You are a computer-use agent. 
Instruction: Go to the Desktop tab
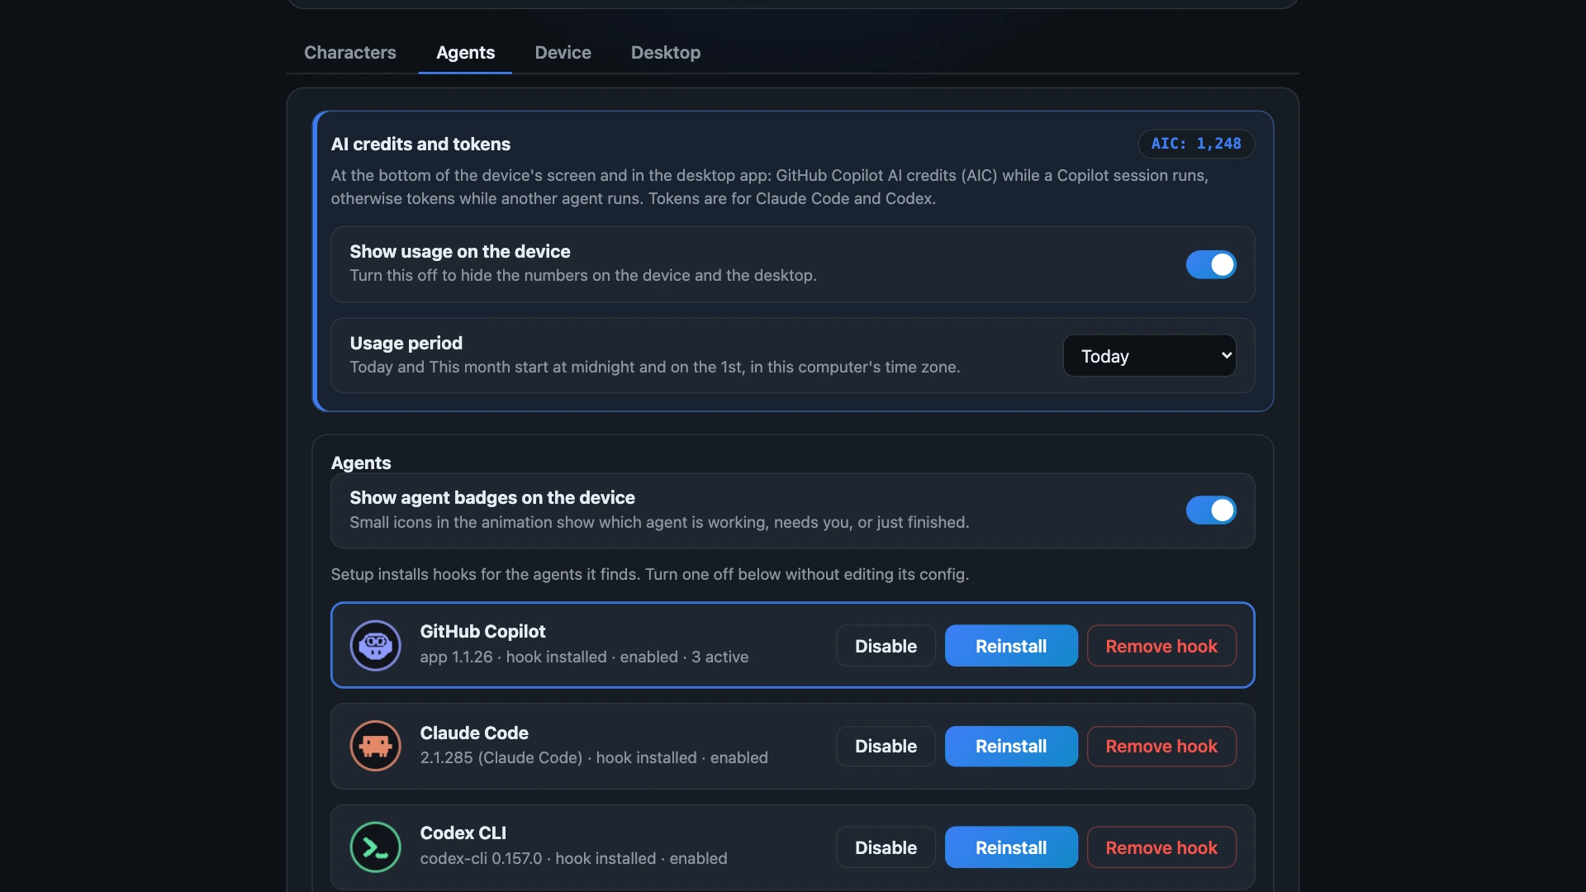pyautogui.click(x=666, y=52)
